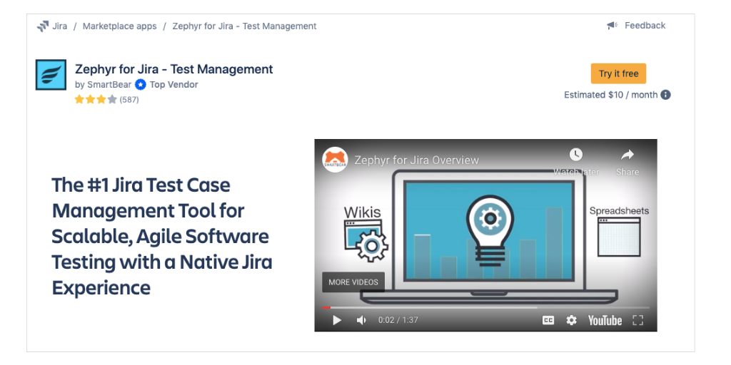Go to Jira breadcrumb link
Screen dimensions: 731x365
pos(60,26)
